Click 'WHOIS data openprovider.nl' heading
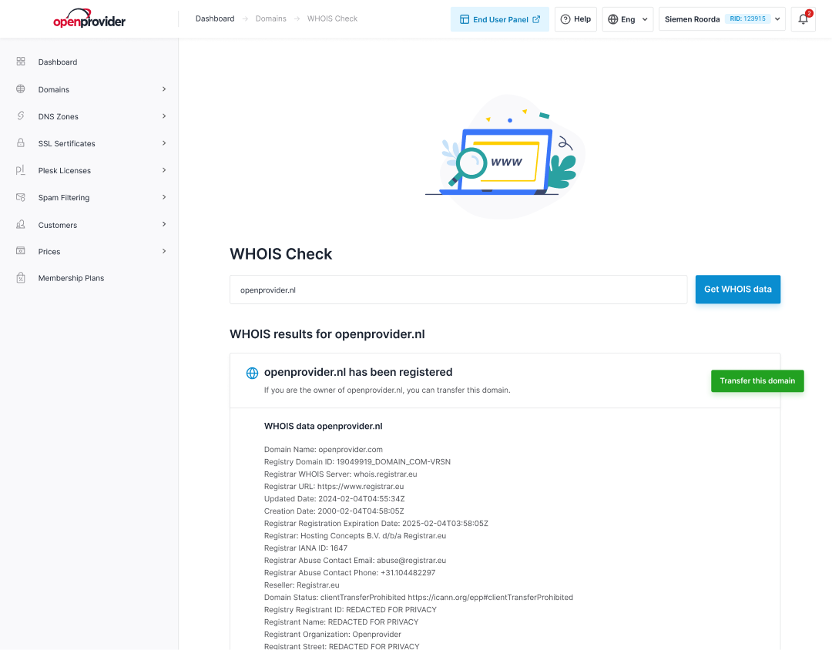The height and width of the screenshot is (650, 832). tap(323, 426)
